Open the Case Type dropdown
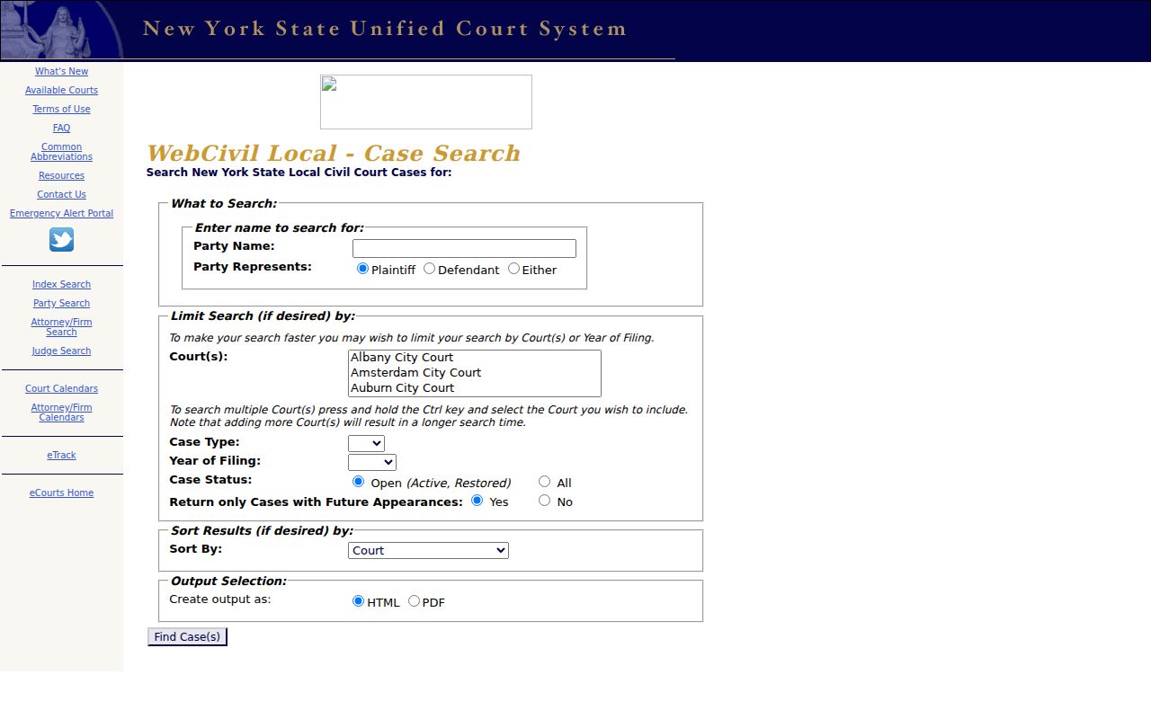Image resolution: width=1151 pixels, height=719 pixels. pyautogui.click(x=366, y=443)
